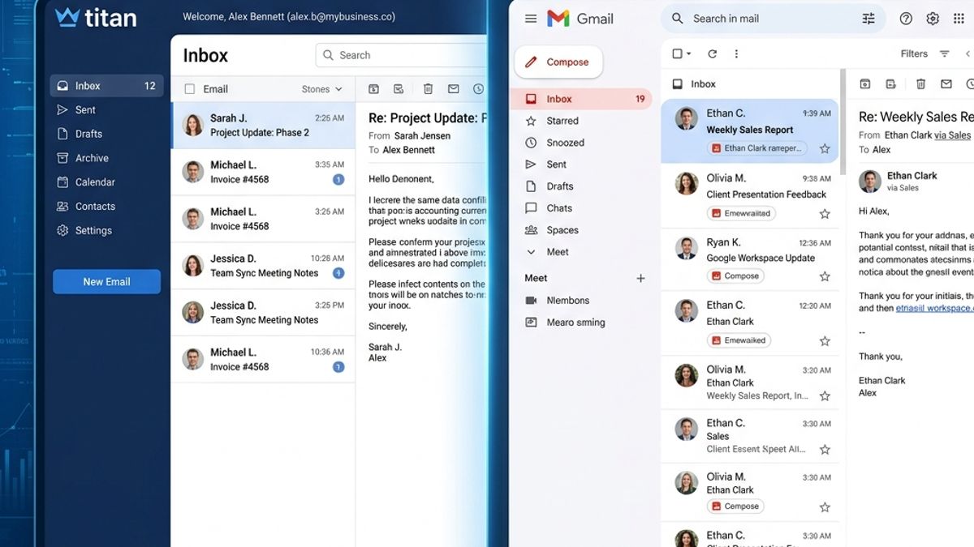Open Jessica D. Team Sync email at 3:25 PM
974x547 pixels.
coord(263,313)
